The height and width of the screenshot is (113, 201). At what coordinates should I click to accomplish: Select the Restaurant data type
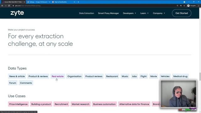pyautogui.click(x=112, y=76)
